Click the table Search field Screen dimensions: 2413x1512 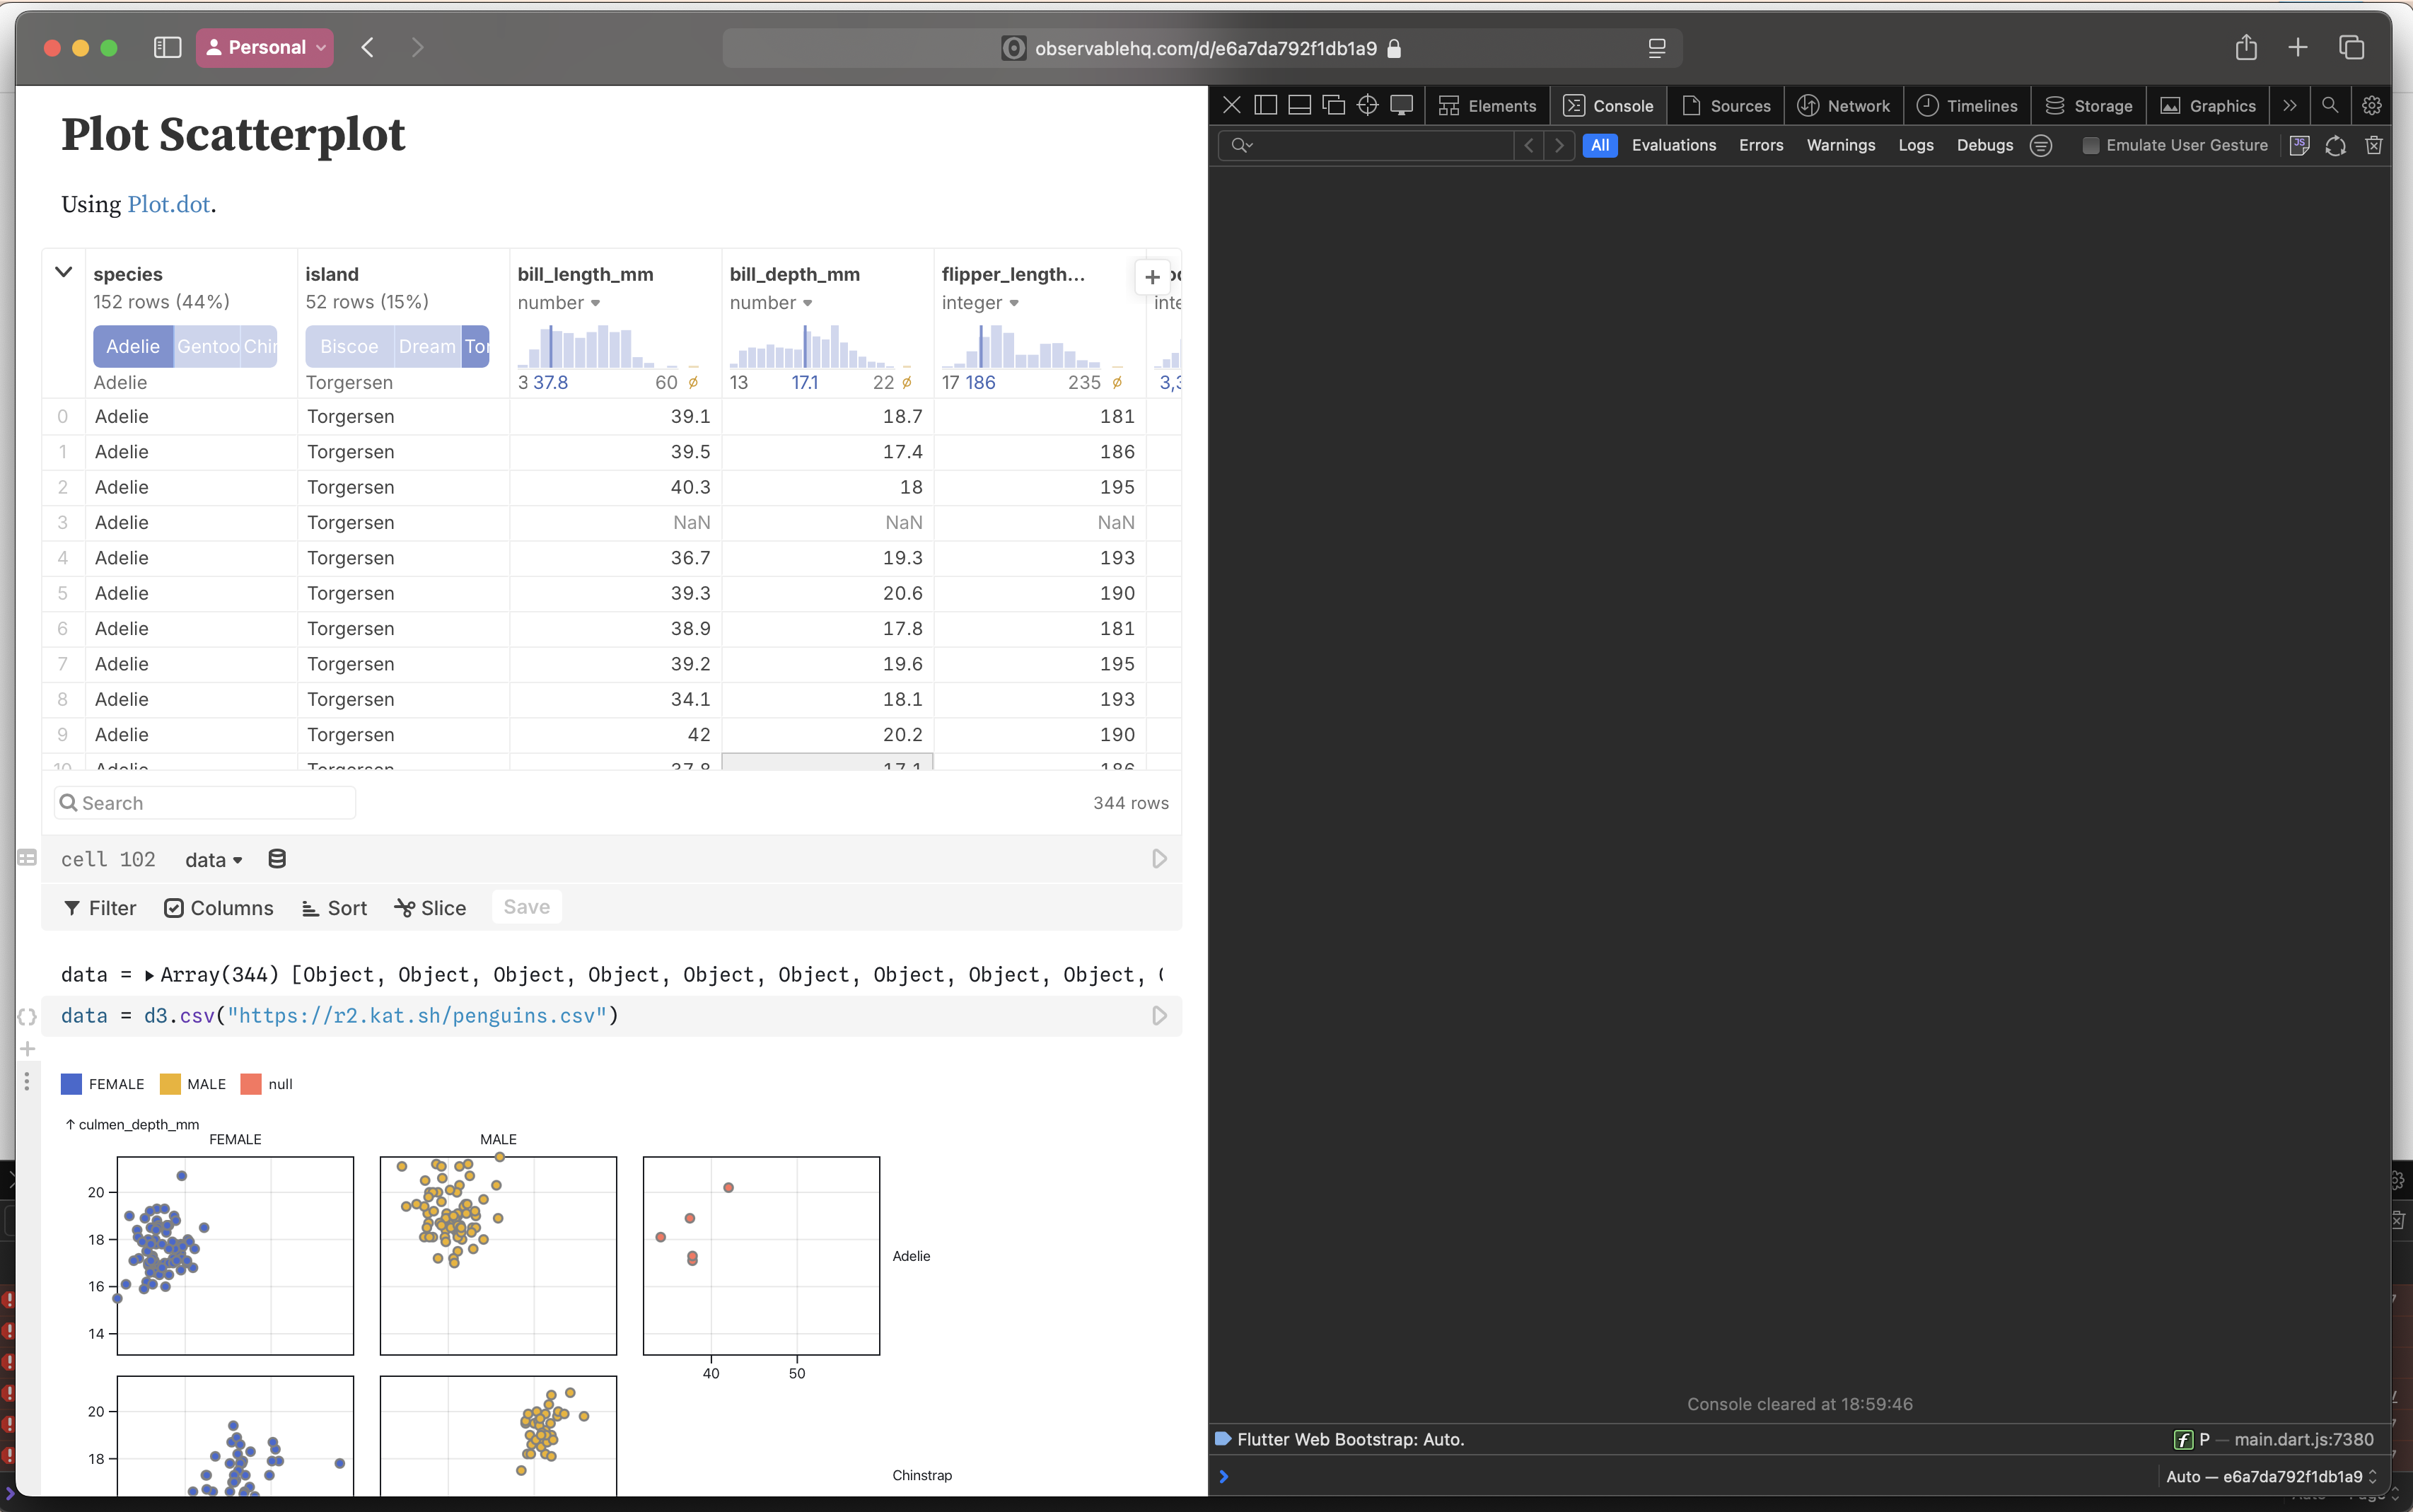205,803
